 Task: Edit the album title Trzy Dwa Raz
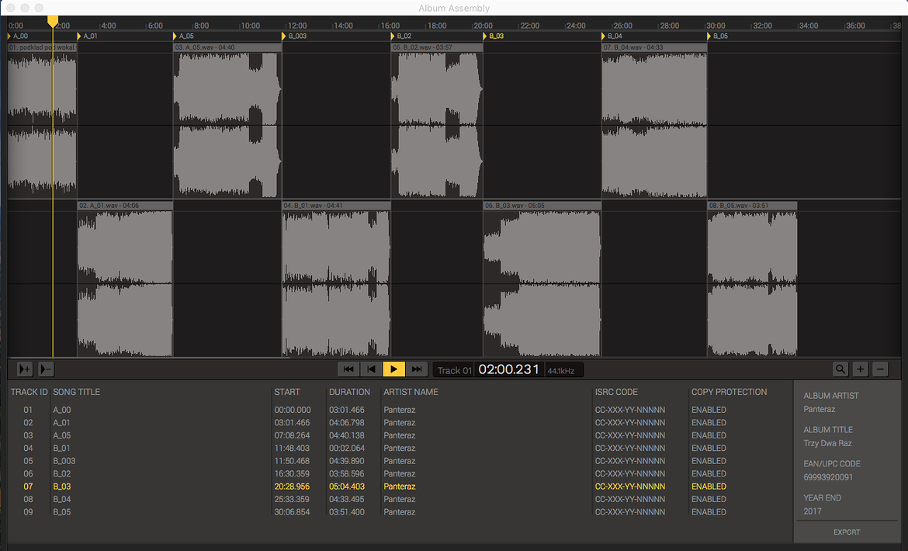tap(827, 443)
